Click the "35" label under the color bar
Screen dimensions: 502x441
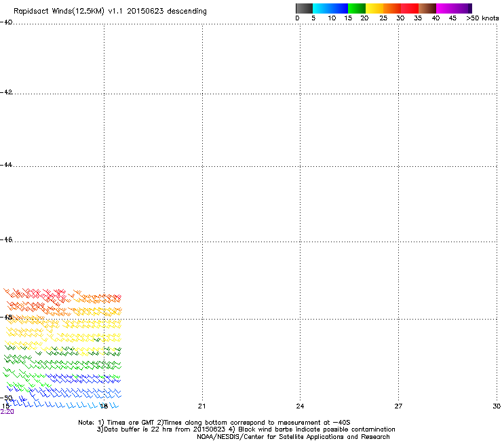pyautogui.click(x=418, y=18)
